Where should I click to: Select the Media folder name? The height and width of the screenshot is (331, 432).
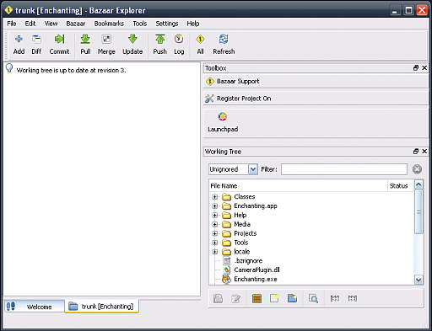coord(242,224)
